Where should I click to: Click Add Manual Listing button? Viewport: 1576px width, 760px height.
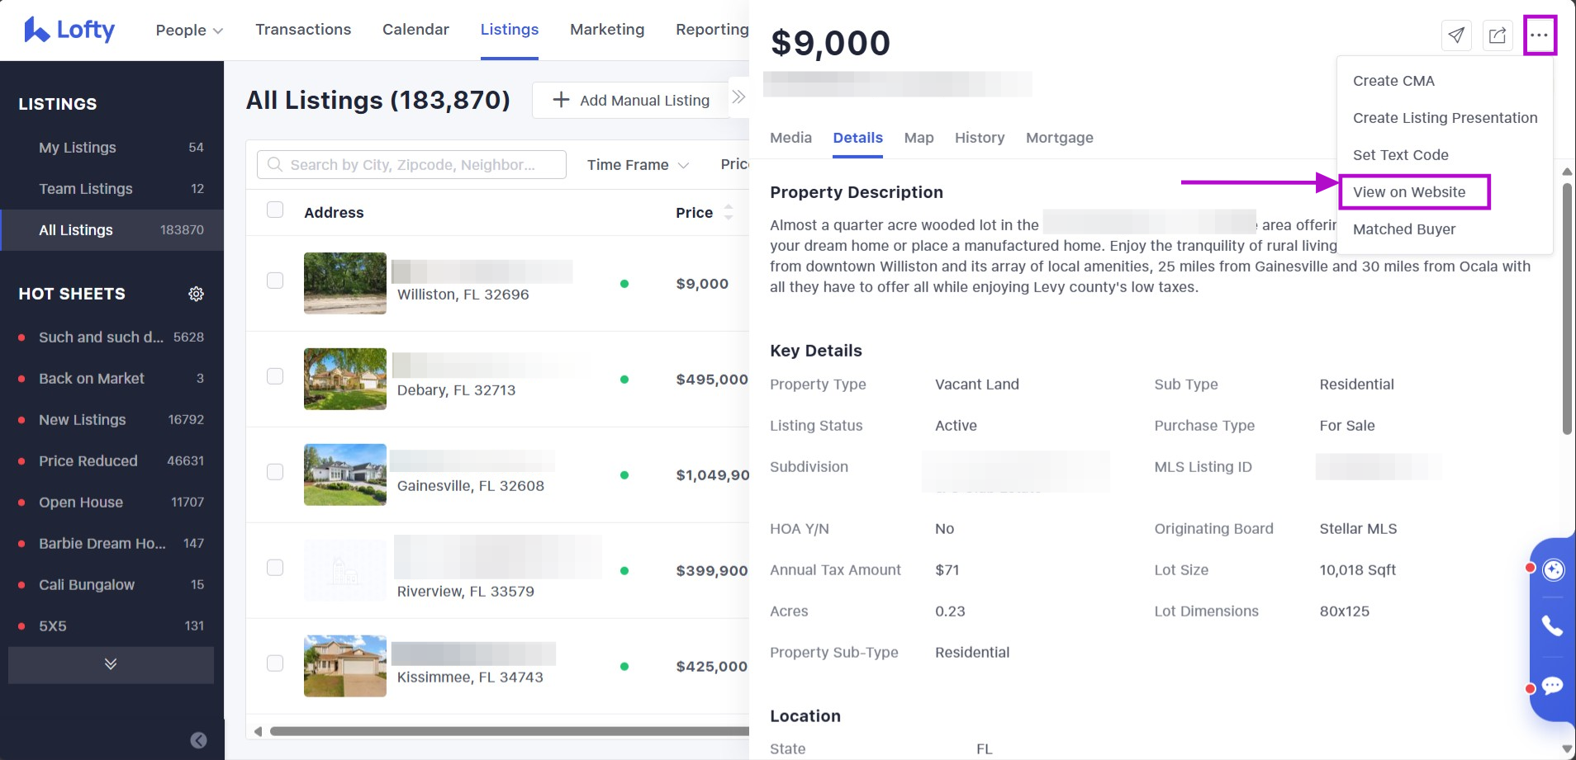630,100
